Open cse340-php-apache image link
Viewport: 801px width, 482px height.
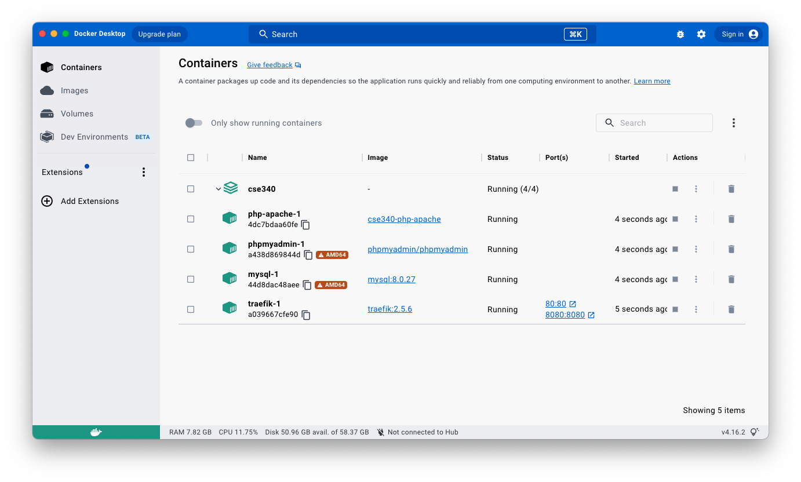tap(405, 219)
